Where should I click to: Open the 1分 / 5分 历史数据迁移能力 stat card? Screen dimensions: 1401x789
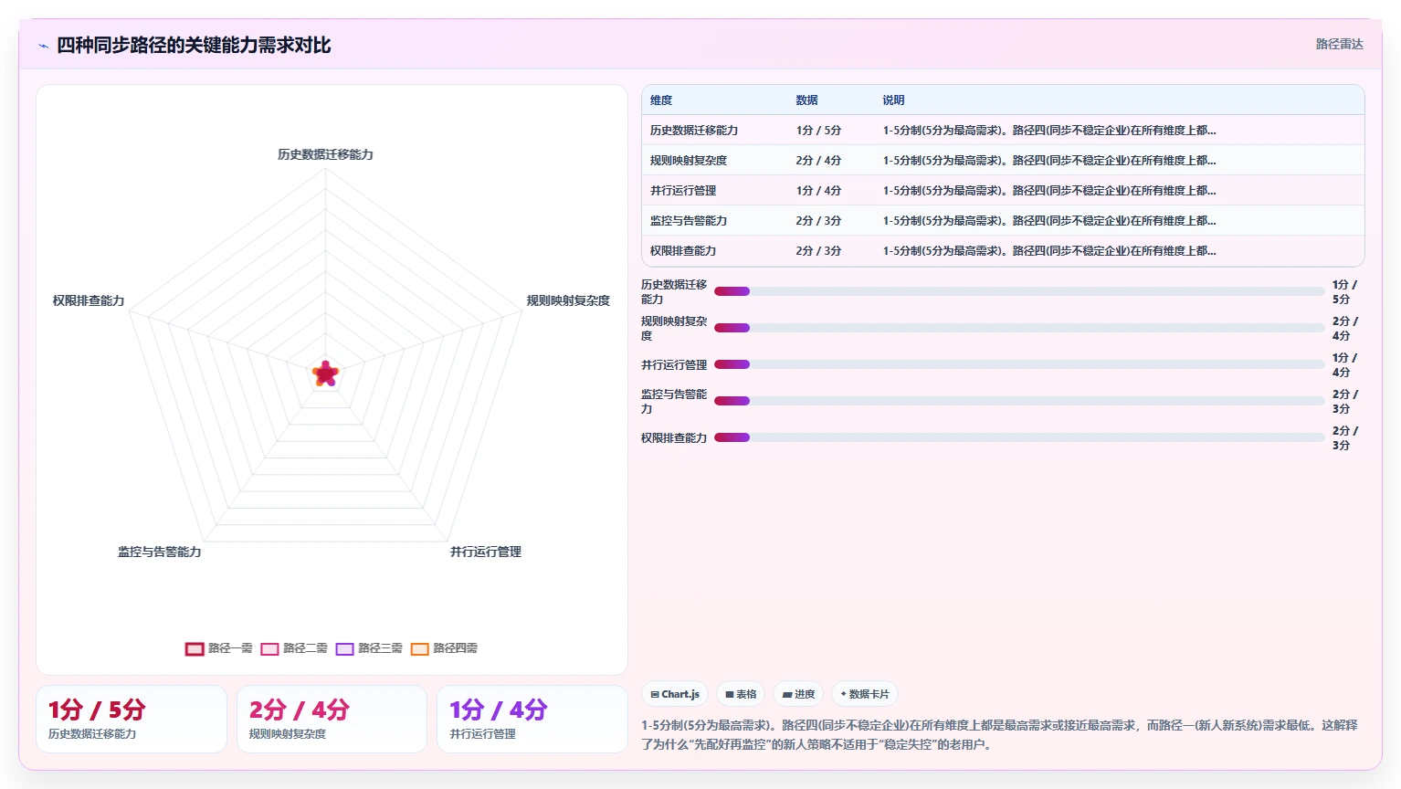pos(132,720)
